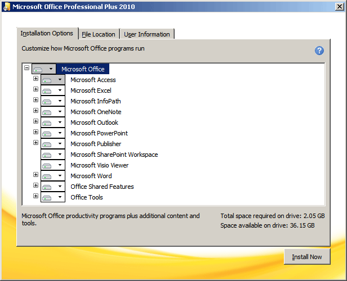Open the help icon in Installation Options

(319, 51)
